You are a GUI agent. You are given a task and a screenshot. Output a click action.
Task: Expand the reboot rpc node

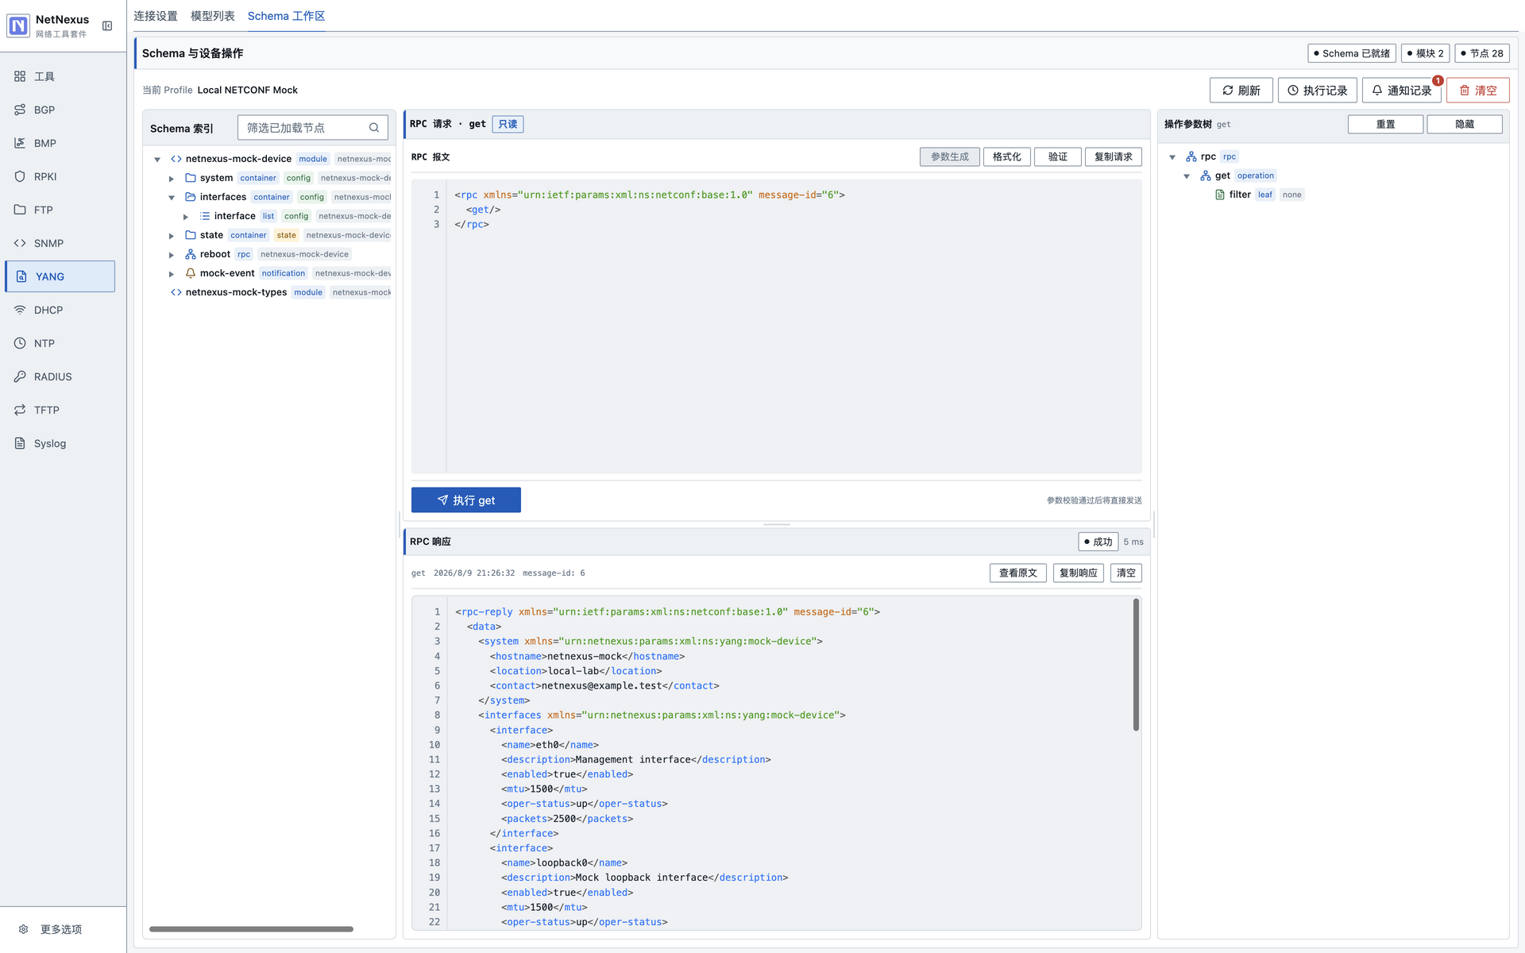click(x=172, y=255)
